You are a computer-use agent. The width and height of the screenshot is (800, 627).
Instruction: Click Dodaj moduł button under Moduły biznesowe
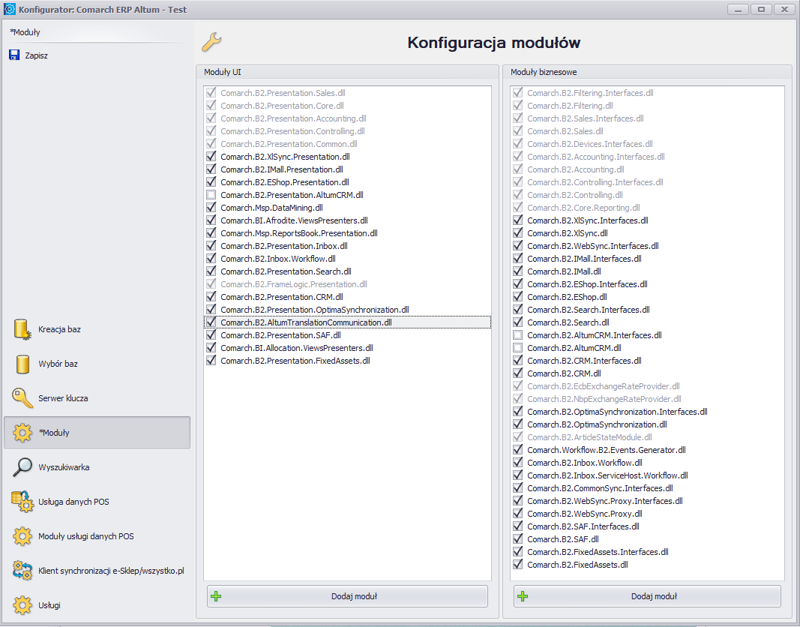click(648, 596)
